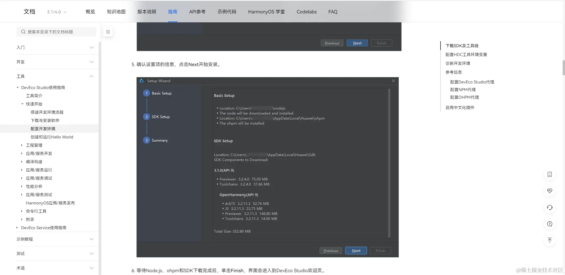Close the Setup Wizard with X icon
Viewport: 565px width, 275px height.
(x=393, y=81)
